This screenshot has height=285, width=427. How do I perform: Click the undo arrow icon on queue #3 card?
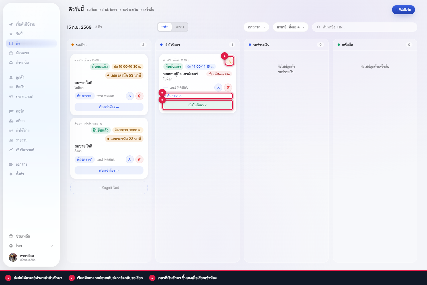pyautogui.click(x=229, y=61)
